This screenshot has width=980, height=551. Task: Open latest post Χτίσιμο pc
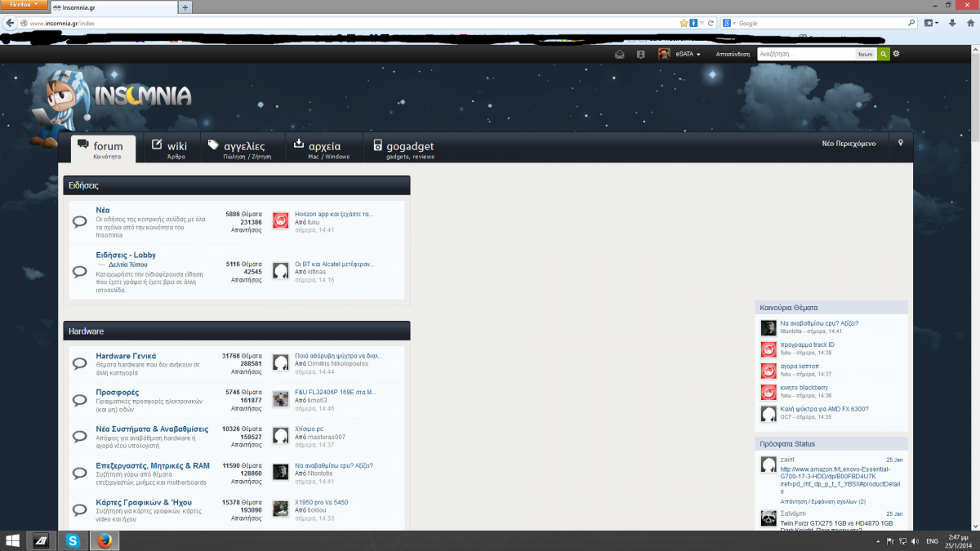pyautogui.click(x=309, y=429)
